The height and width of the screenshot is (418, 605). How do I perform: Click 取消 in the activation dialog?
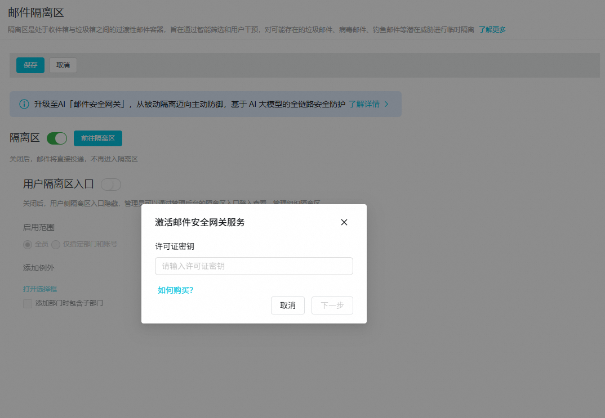(288, 305)
